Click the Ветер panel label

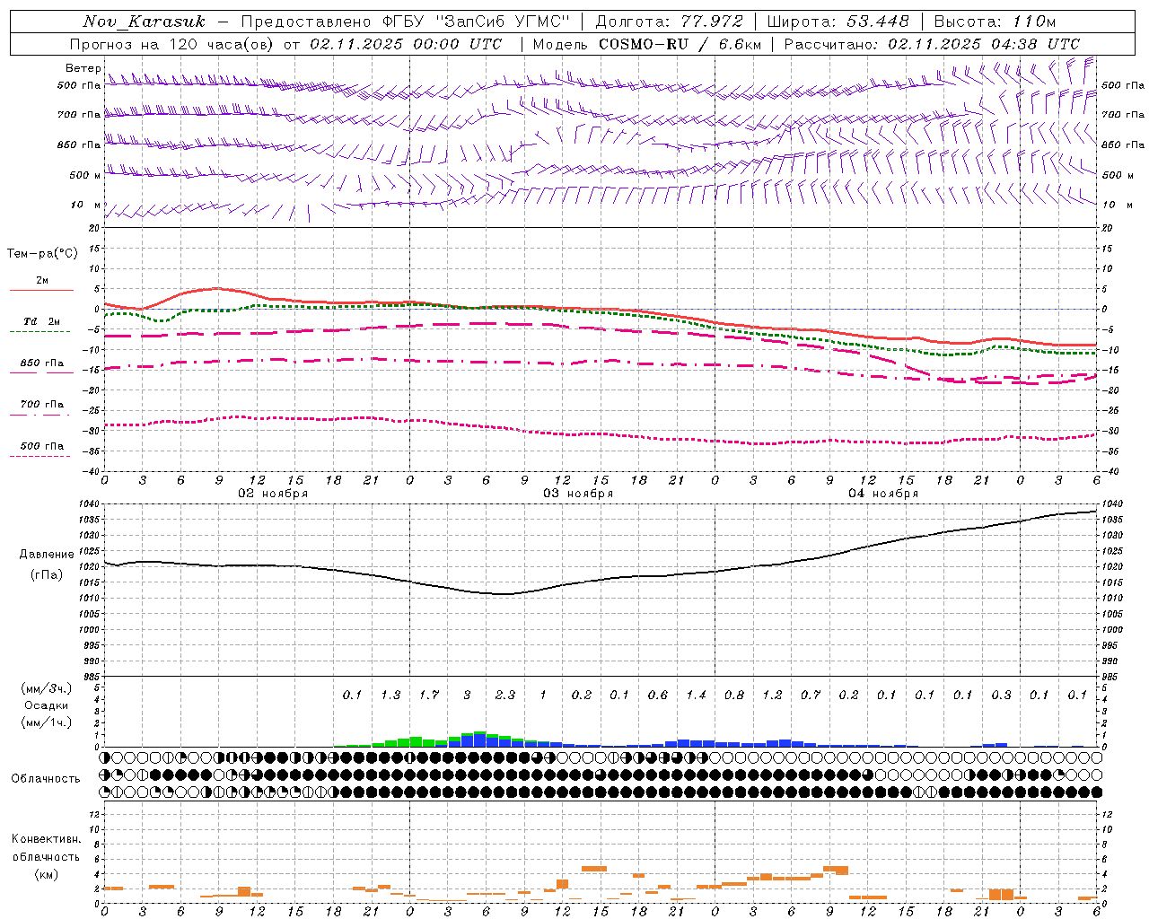(x=83, y=68)
